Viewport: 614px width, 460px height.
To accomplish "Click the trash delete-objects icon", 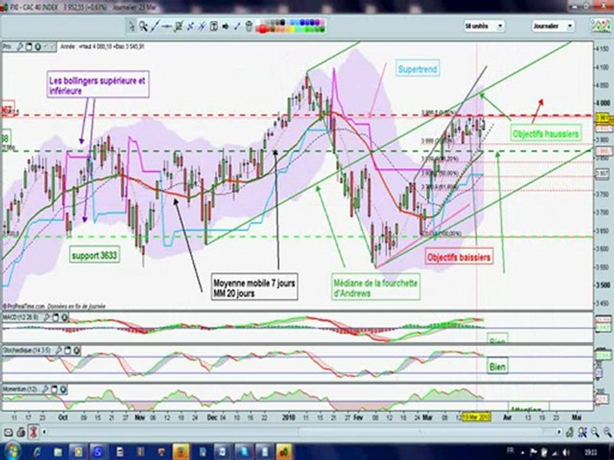I will pyautogui.click(x=249, y=26).
